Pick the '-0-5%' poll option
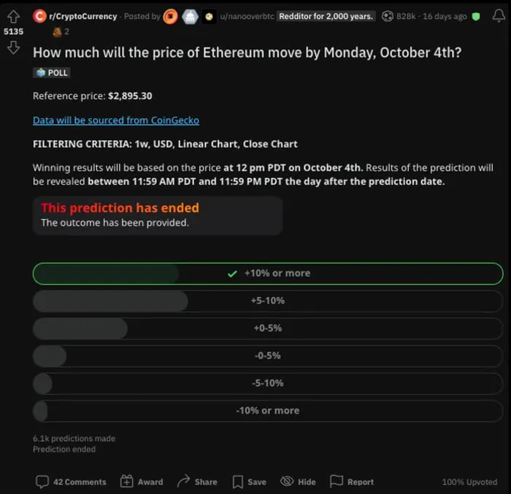This screenshot has width=511, height=494. point(268,355)
